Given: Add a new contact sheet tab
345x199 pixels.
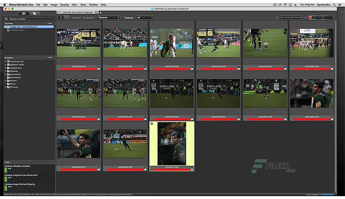Looking at the screenshot, I should (100, 12).
